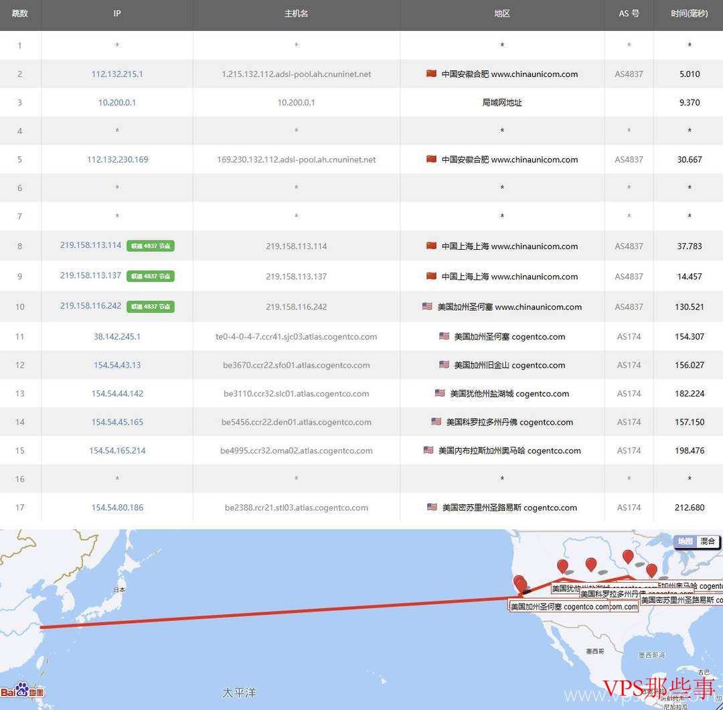The width and height of the screenshot is (723, 710).
Task: Switch map to 混合 view
Action: [x=708, y=541]
